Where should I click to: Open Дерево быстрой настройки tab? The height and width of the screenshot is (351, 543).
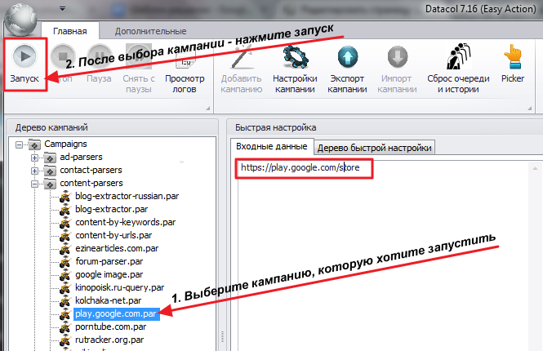[375, 148]
